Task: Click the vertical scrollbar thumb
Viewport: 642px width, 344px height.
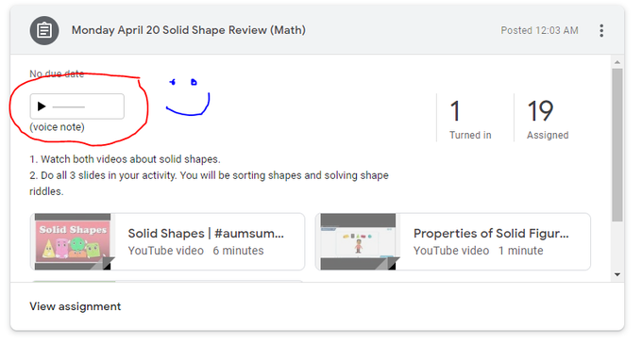Action: [x=617, y=145]
